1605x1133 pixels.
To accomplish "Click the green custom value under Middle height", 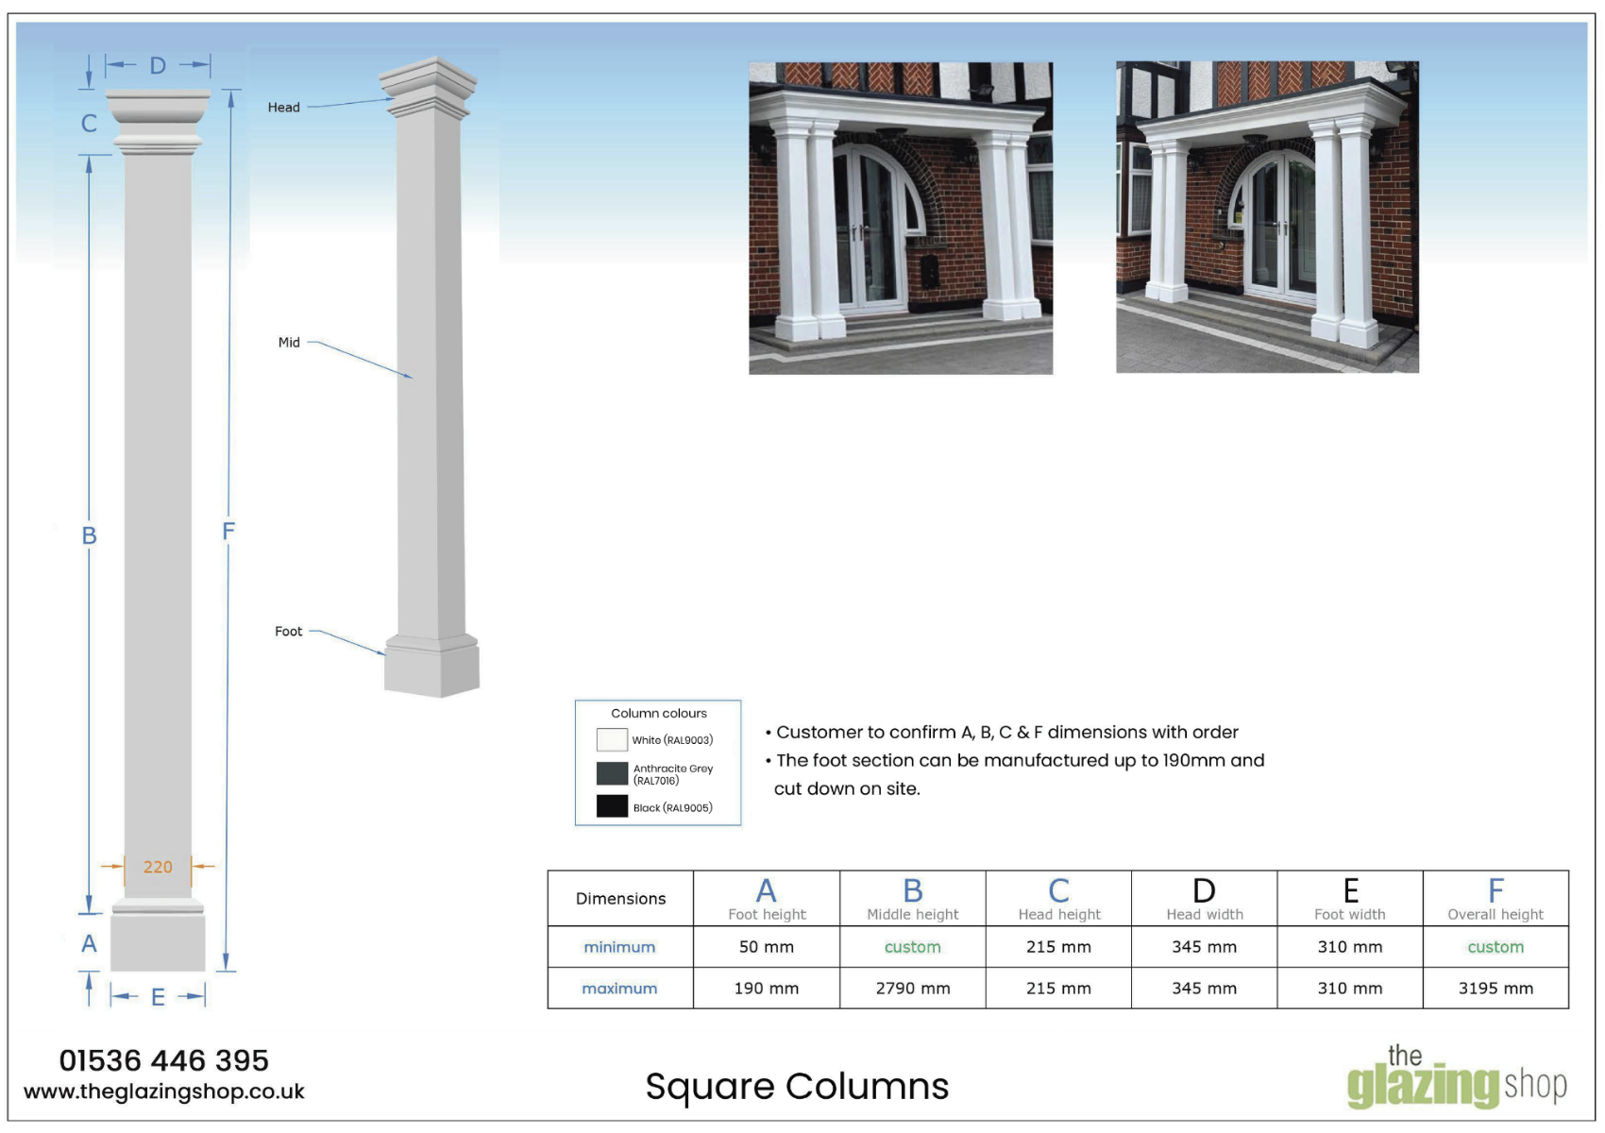I will 912,947.
